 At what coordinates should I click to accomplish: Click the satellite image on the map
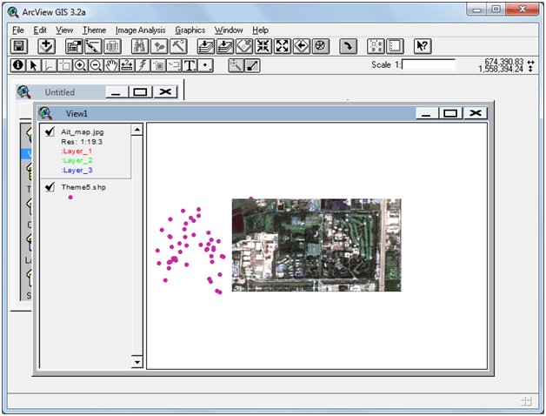[x=316, y=245]
